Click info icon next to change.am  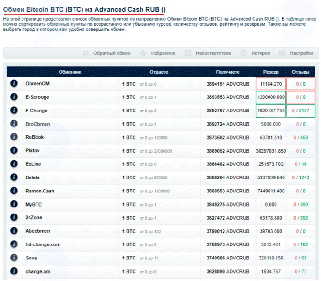pyautogui.click(x=14, y=271)
